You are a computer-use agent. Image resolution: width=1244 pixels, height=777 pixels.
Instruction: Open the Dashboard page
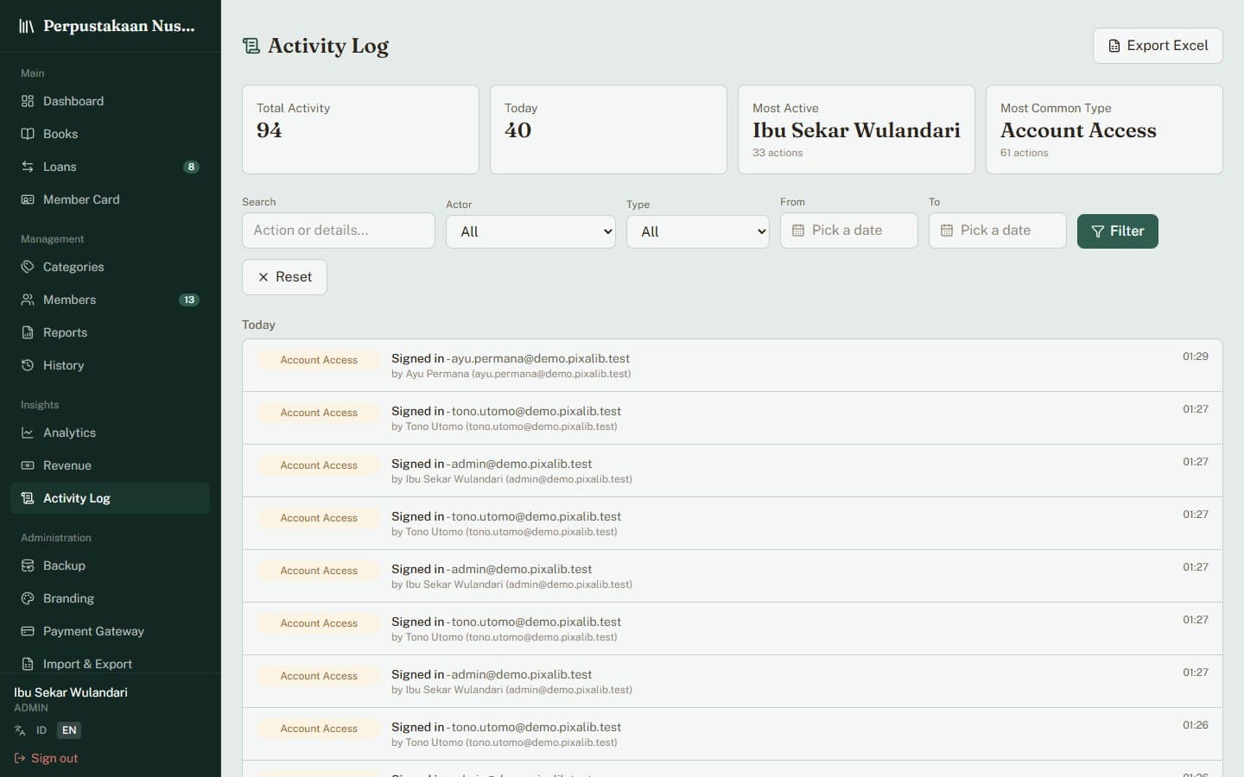pos(110,101)
